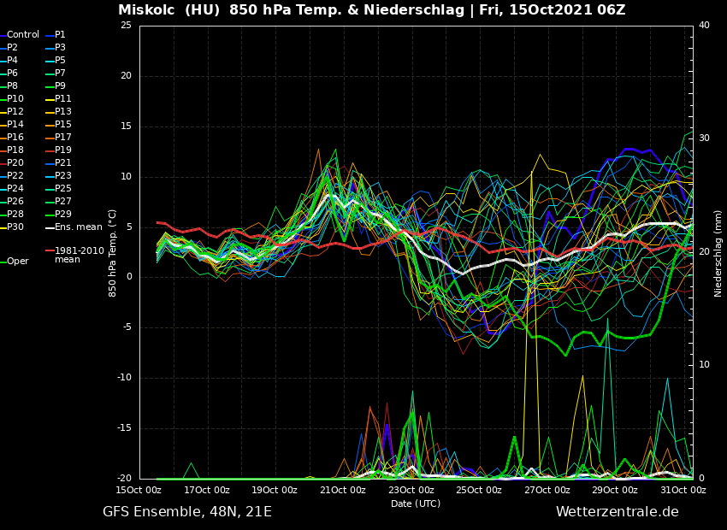
Task: Click the Niederschlag (mm) axis label
Action: [x=718, y=252]
